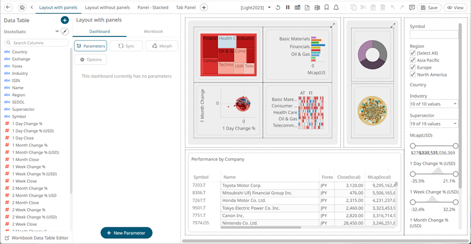Screen dimensions: 471x244
Task: Edit the StocksStatic data table with the pencil icon
Action: pyautogui.click(x=65, y=32)
